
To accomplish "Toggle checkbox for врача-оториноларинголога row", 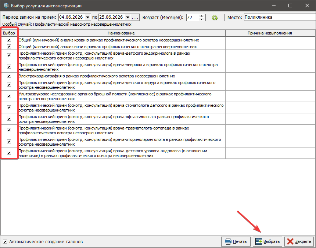I will point(9,141).
